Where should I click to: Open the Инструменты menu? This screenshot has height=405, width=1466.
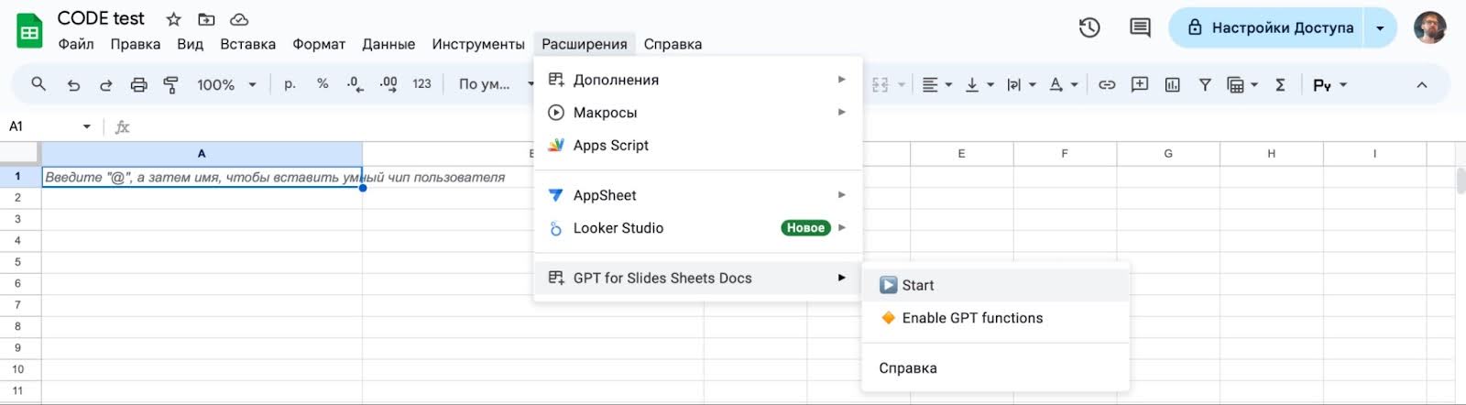(478, 44)
